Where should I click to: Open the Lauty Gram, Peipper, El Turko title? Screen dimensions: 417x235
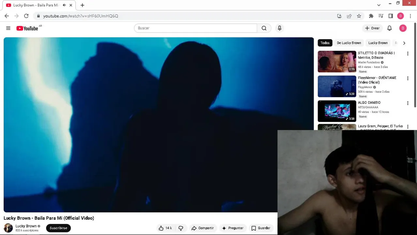380,126
